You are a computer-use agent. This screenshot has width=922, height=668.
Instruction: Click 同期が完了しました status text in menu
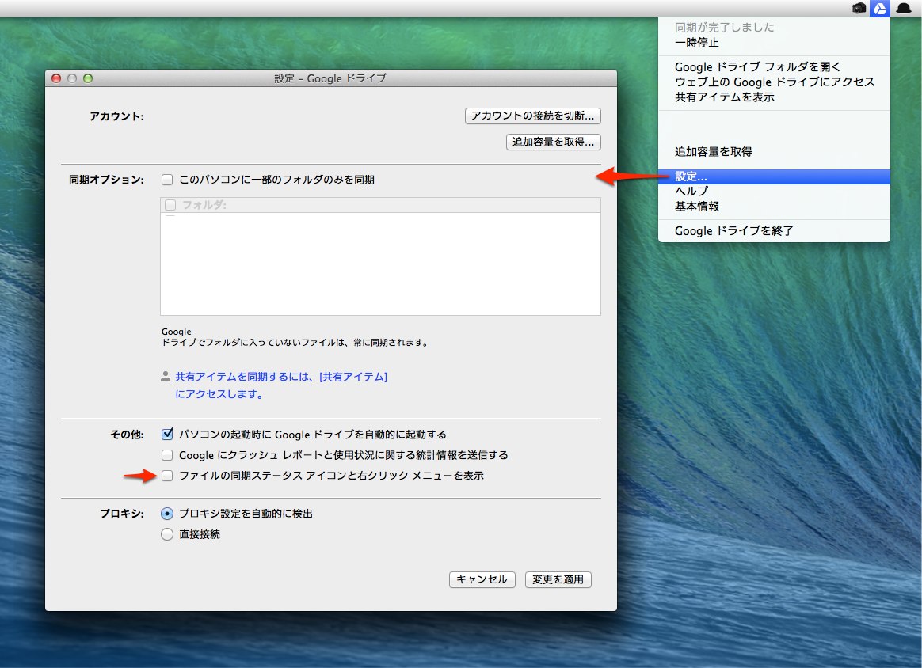pos(724,28)
